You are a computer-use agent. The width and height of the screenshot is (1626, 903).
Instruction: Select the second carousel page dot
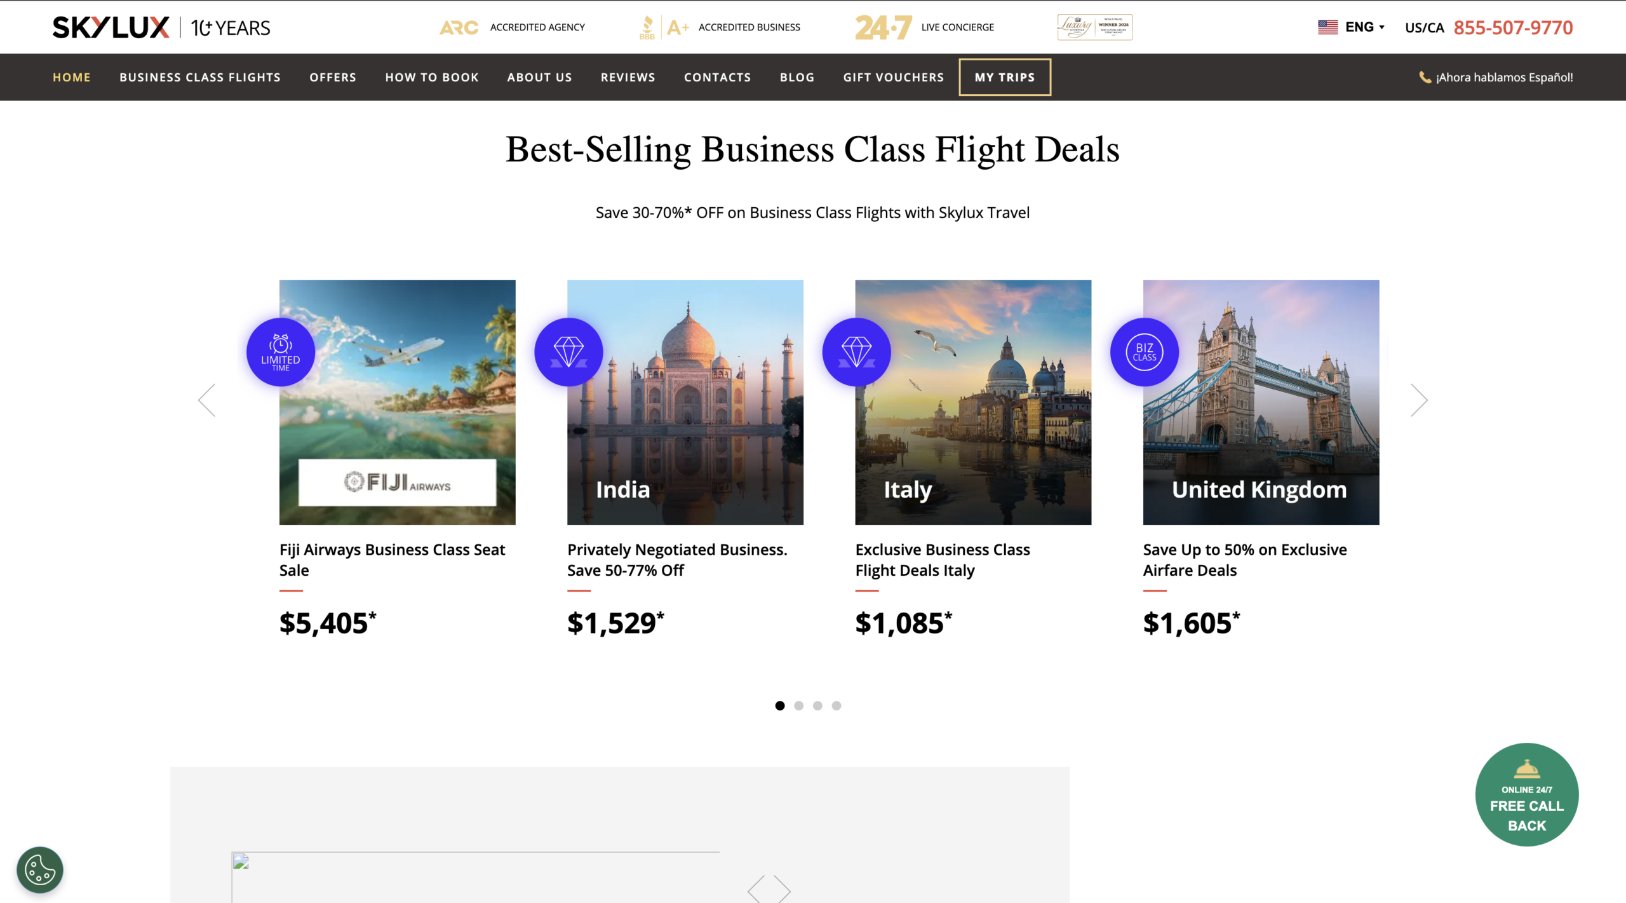tap(799, 705)
